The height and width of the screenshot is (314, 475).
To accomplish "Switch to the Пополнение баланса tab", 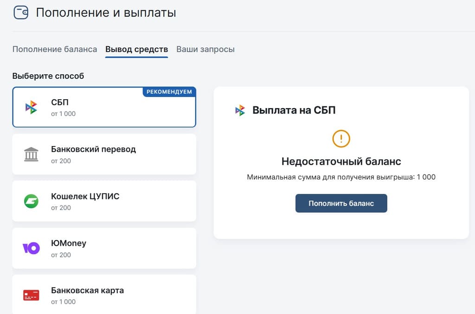I will point(55,49).
